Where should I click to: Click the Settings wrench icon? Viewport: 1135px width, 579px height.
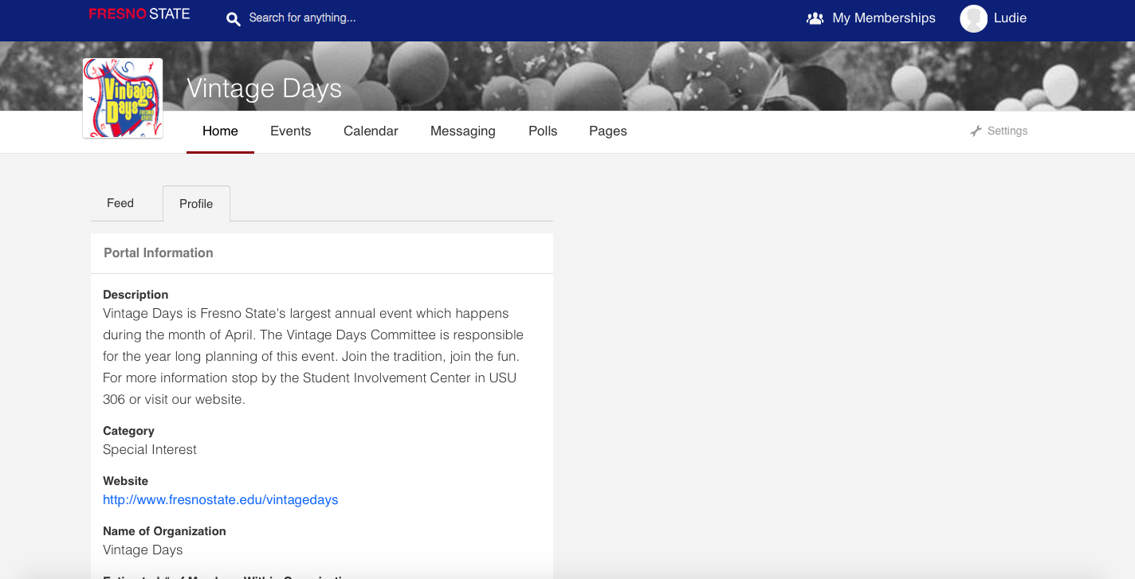[976, 131]
